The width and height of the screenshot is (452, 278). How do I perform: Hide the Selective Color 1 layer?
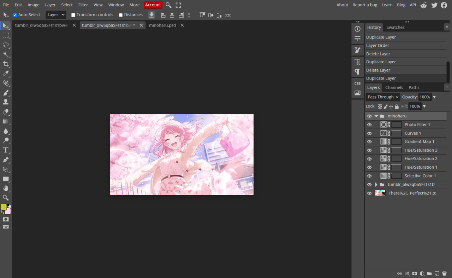(x=369, y=176)
